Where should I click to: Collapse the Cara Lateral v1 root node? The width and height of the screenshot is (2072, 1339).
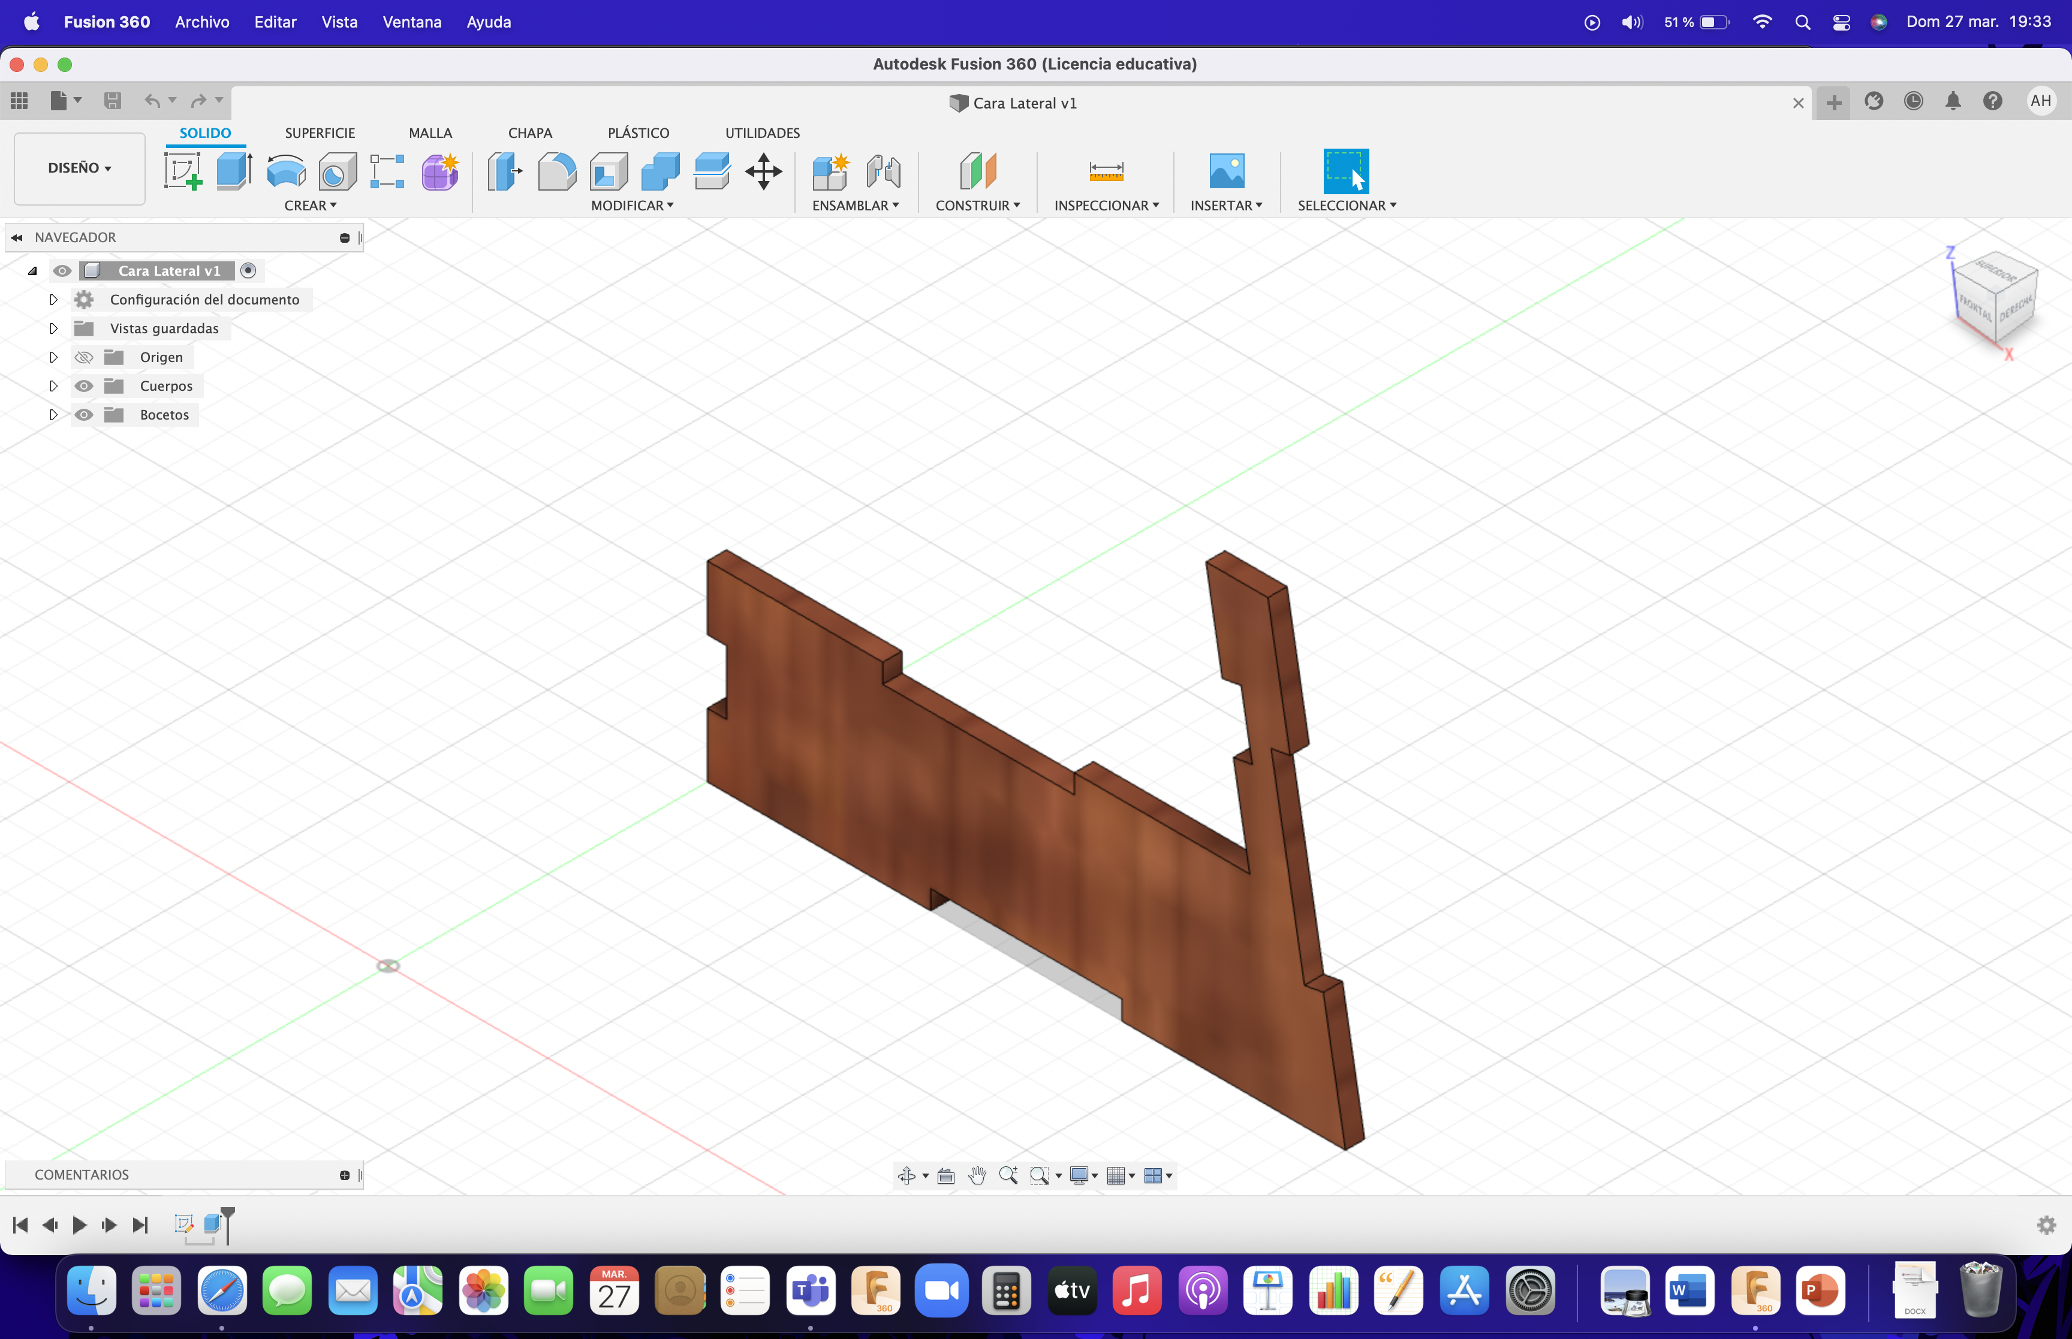click(32, 272)
